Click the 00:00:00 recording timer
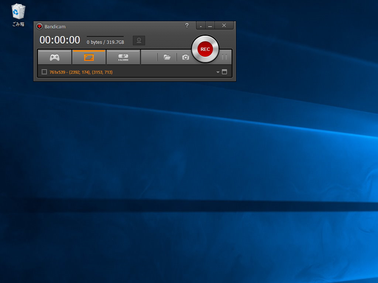This screenshot has height=283, width=378. pos(60,40)
